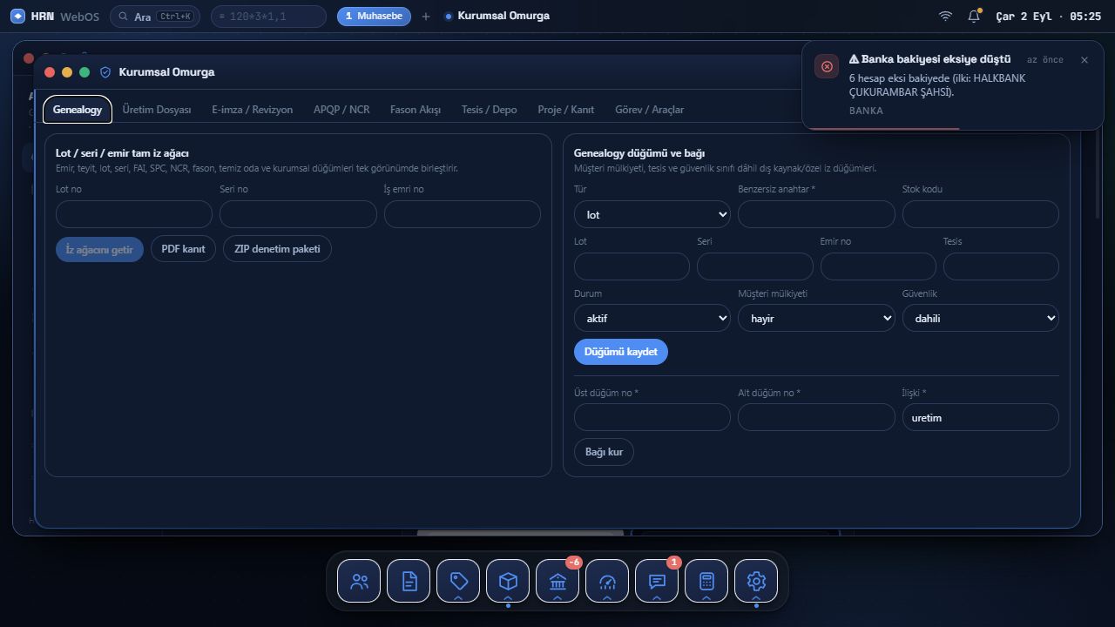Open the people app in the dock

coord(359,581)
